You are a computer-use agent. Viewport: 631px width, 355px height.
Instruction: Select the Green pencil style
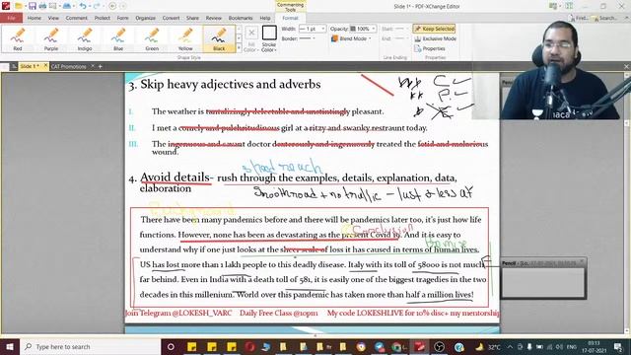(152, 38)
